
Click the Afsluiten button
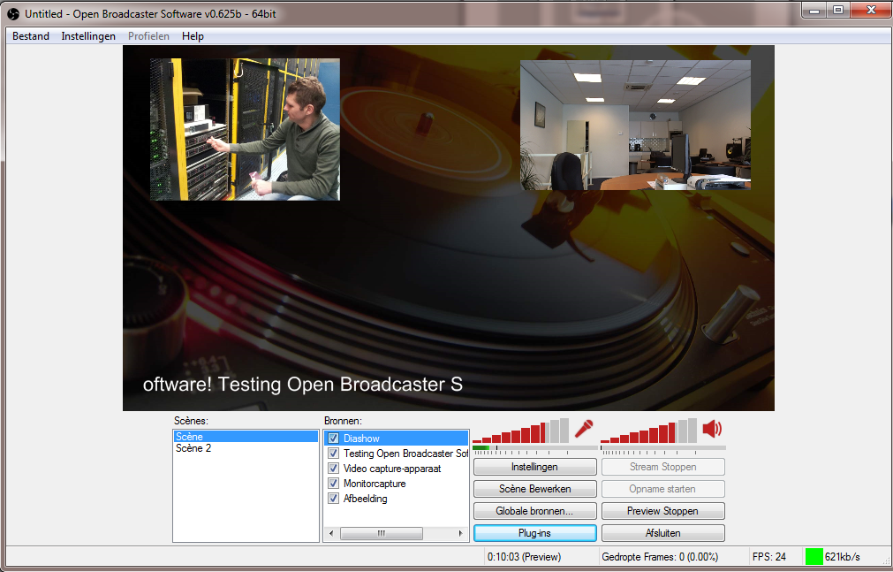[663, 532]
